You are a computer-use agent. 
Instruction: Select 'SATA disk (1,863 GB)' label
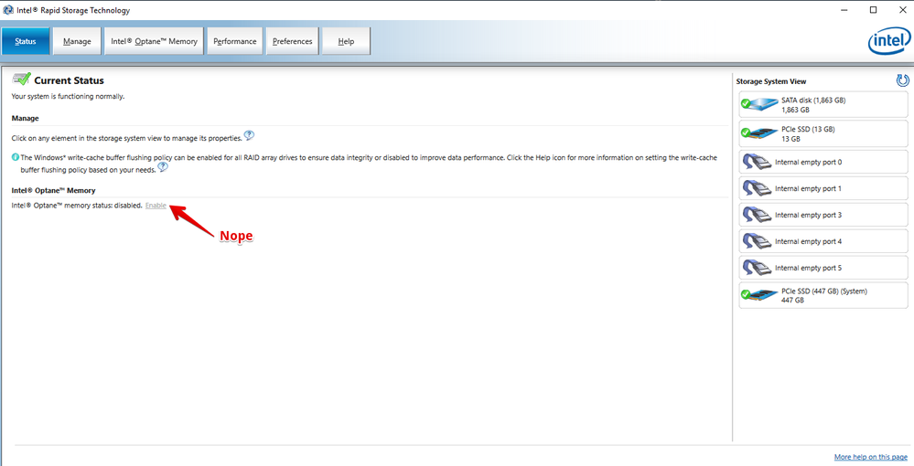[813, 101]
